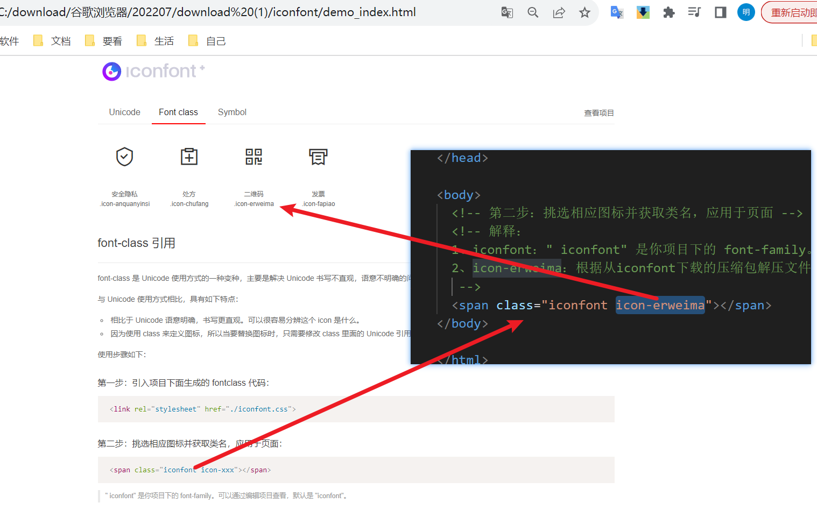Bookmark this page with the star icon
Screen dimensions: 817x510
[584, 12]
